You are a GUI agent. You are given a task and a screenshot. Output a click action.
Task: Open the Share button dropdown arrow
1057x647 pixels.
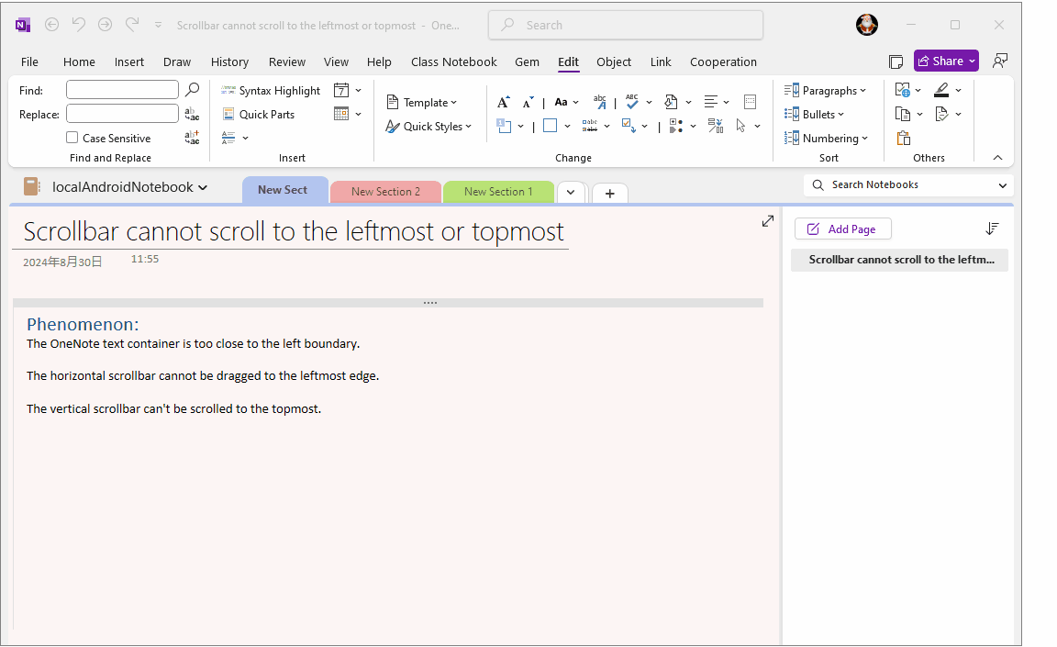972,61
